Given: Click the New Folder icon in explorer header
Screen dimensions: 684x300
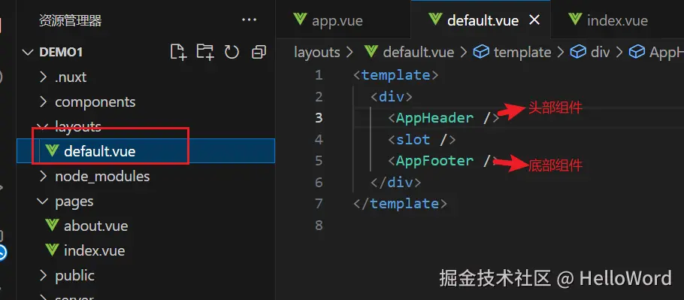Looking at the screenshot, I should 205,53.
